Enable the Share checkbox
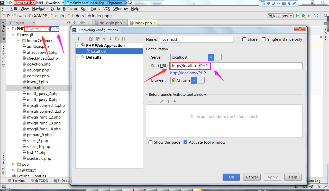The width and height of the screenshot is (329, 191). (244, 39)
